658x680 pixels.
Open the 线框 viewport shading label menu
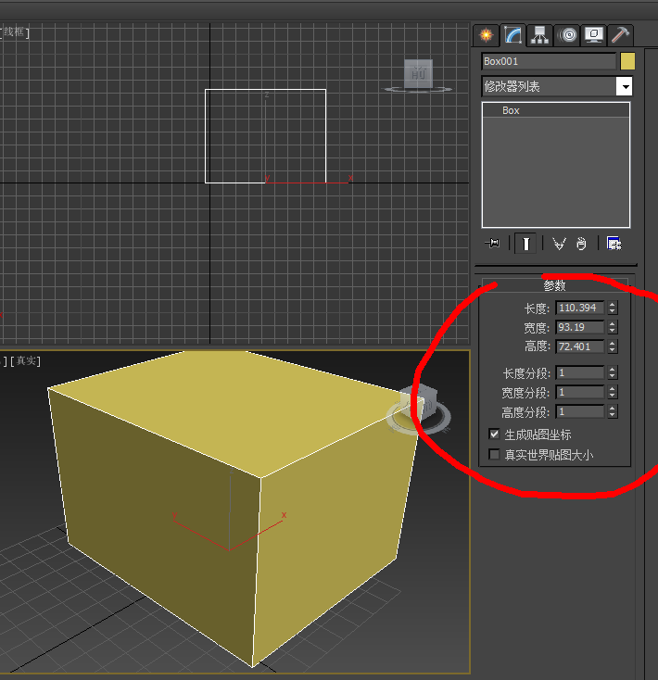[15, 31]
